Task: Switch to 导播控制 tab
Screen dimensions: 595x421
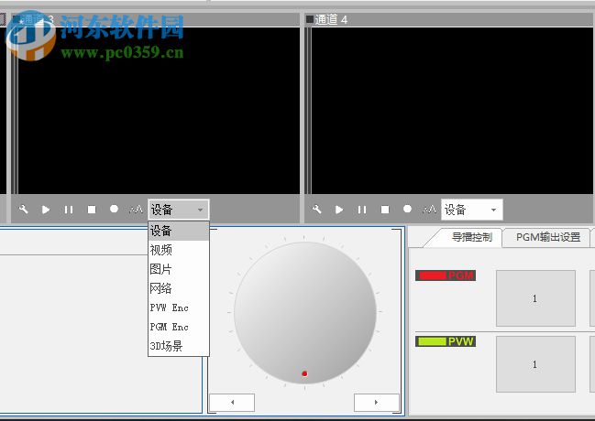Action: [x=471, y=237]
